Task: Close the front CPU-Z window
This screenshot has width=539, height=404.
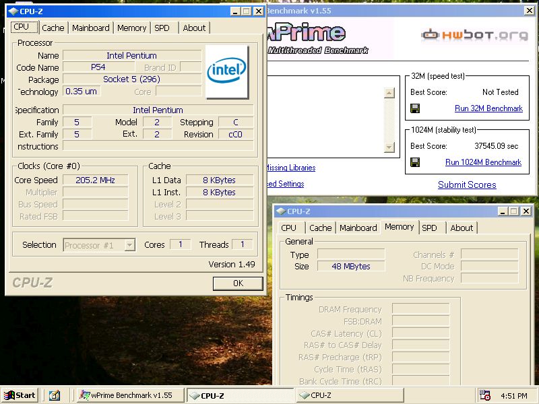Action: point(259,11)
